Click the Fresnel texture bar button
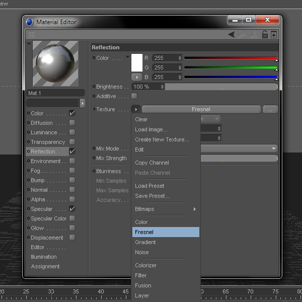 click(x=201, y=109)
